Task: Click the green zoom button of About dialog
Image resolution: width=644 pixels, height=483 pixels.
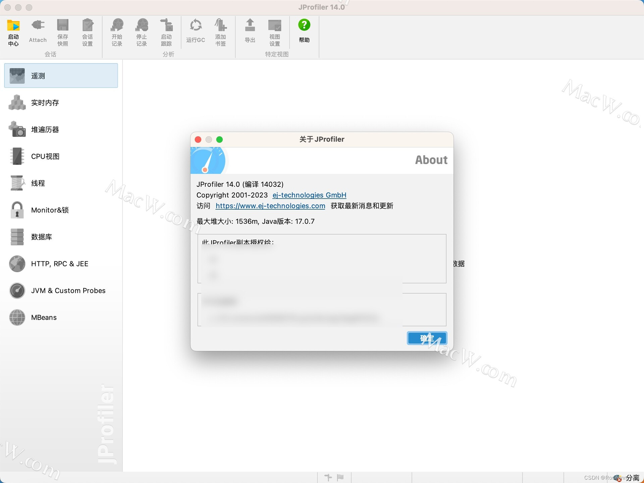Action: tap(219, 140)
